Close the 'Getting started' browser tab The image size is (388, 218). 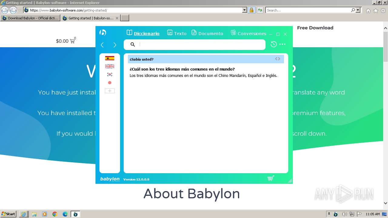point(117,18)
